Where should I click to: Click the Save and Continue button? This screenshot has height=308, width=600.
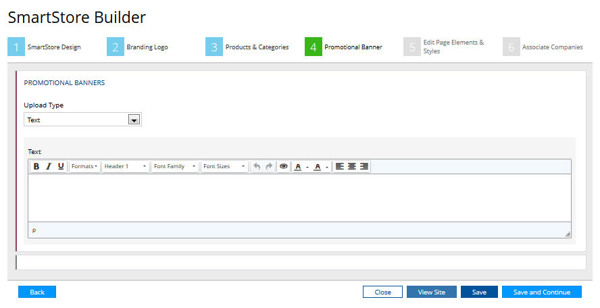[x=541, y=292]
